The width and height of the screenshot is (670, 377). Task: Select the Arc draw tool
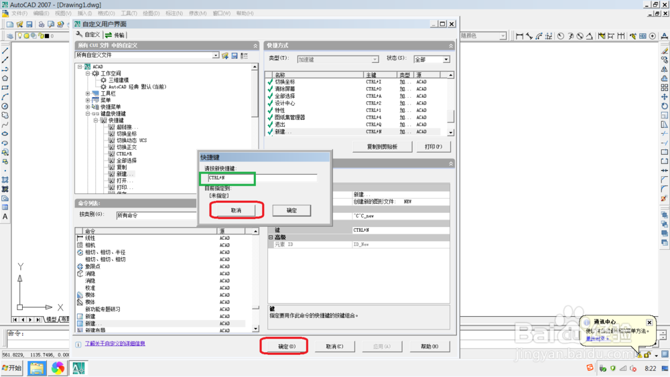click(5, 97)
